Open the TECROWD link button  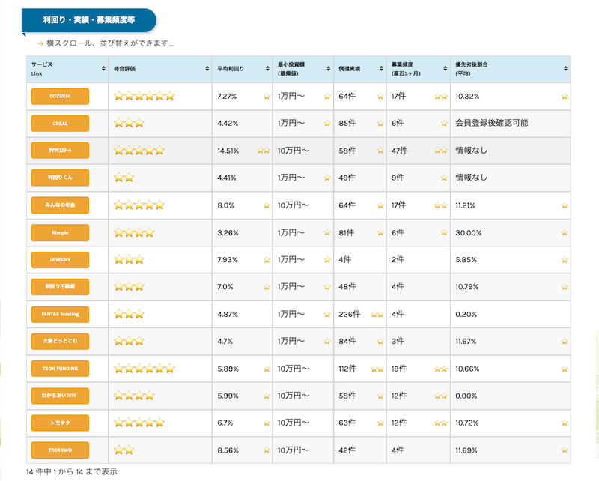tap(60, 450)
